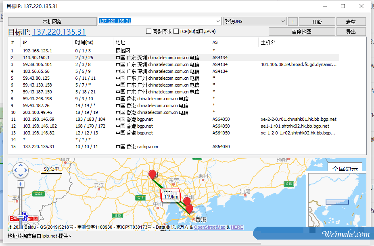Click the 清空 button
Screen dimensions: 374x246
tap(351, 22)
